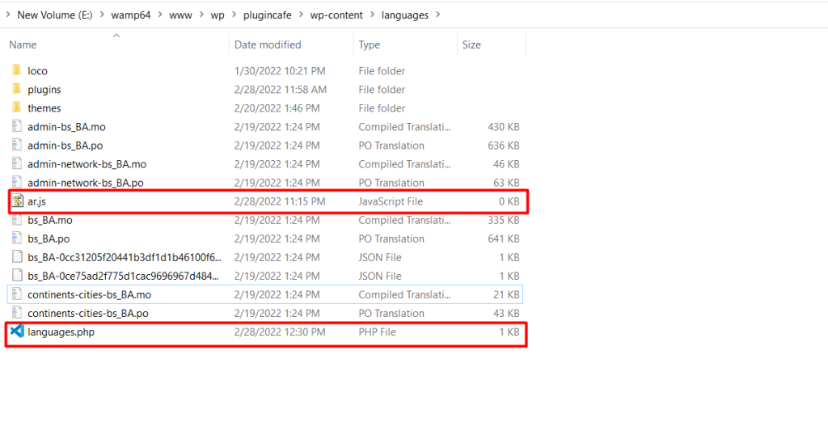This screenshot has width=828, height=435.
Task: Click languages in the address path
Action: 405,15
